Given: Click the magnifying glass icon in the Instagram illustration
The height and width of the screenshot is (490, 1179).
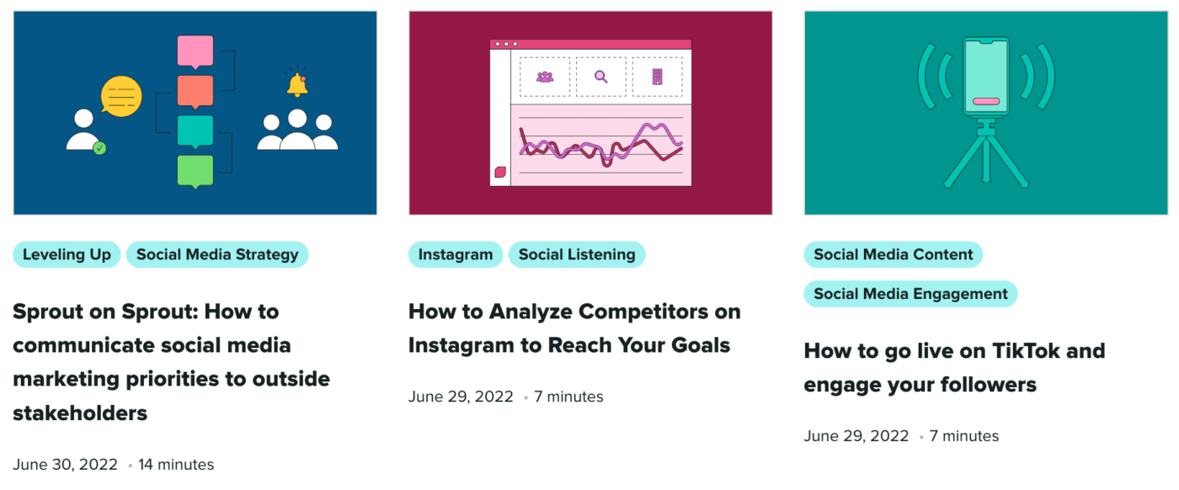Looking at the screenshot, I should [601, 77].
